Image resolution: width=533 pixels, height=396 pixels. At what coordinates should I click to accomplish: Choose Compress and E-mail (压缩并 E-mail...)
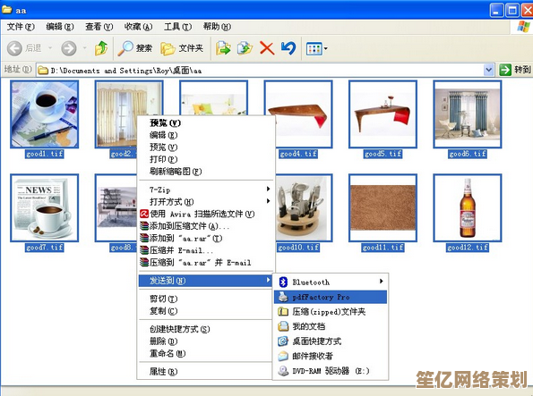pyautogui.click(x=206, y=250)
